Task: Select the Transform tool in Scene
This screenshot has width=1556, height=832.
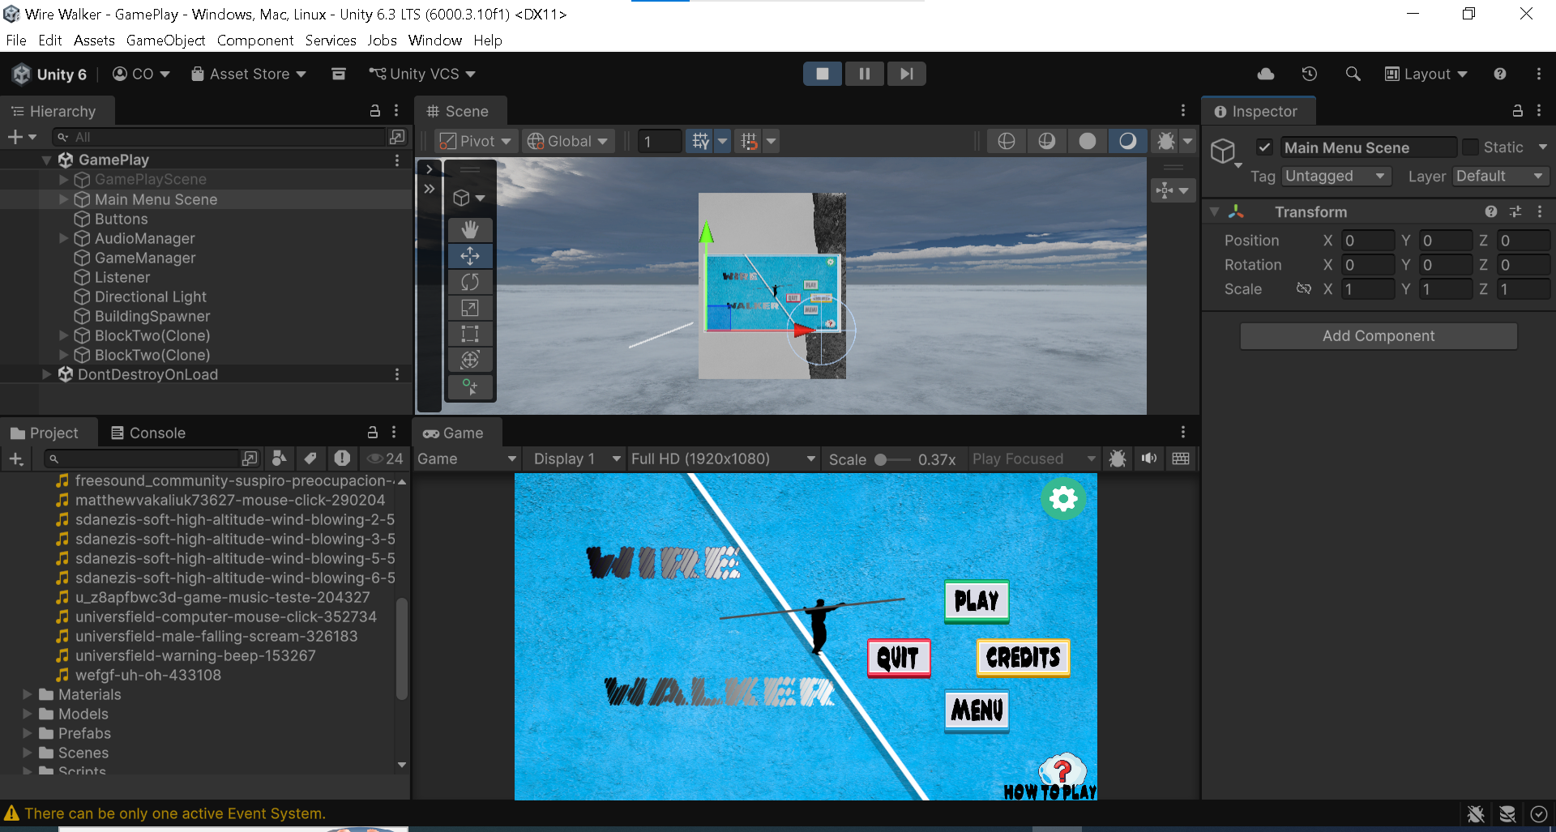Action: [x=470, y=360]
